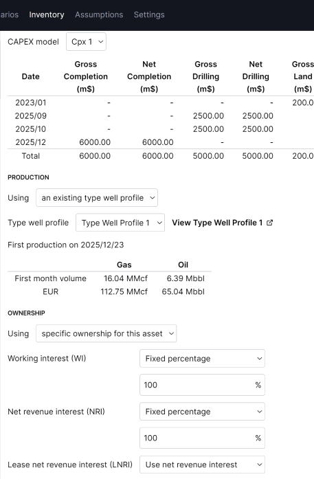Viewport: 314px width, 479px height.
Task: Select the 2023/01 date row
Action: click(161, 102)
